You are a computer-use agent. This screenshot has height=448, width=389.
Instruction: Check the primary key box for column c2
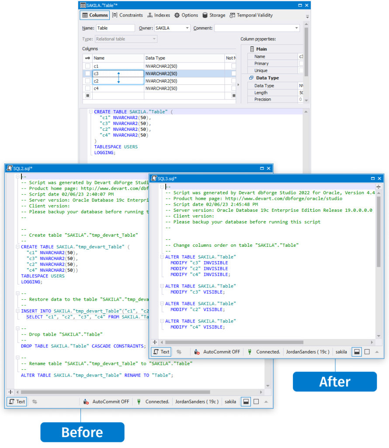(x=87, y=81)
